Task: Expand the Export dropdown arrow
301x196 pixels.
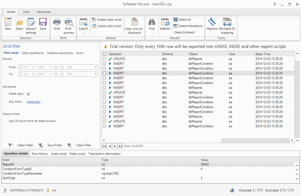Action: tap(83, 33)
